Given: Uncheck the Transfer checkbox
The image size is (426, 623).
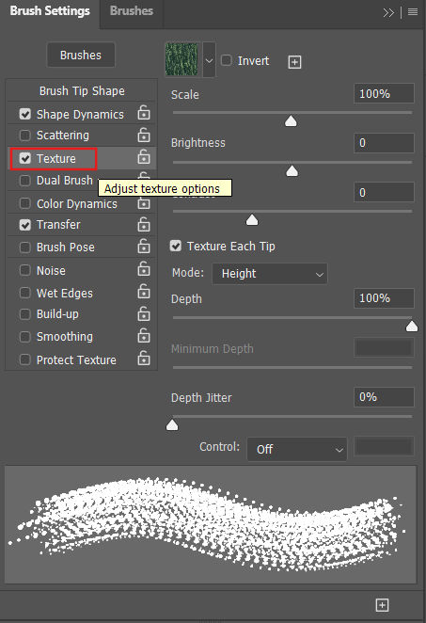Looking at the screenshot, I should click(x=25, y=225).
